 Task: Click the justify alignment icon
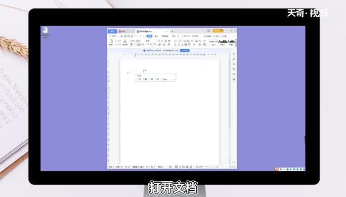point(186,45)
